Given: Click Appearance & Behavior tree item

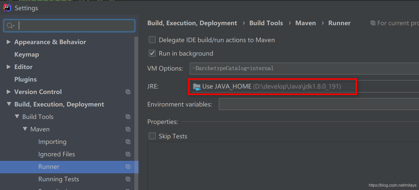Looking at the screenshot, I should click(x=50, y=42).
